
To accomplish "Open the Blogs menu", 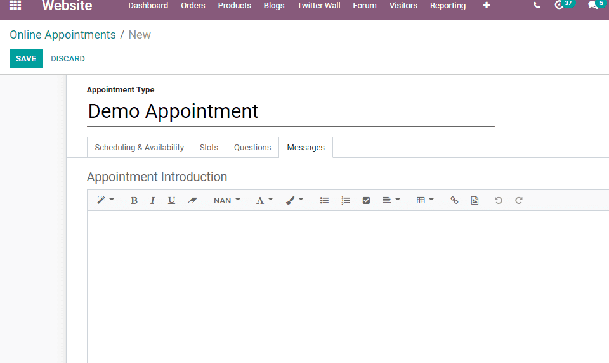I will (274, 6).
